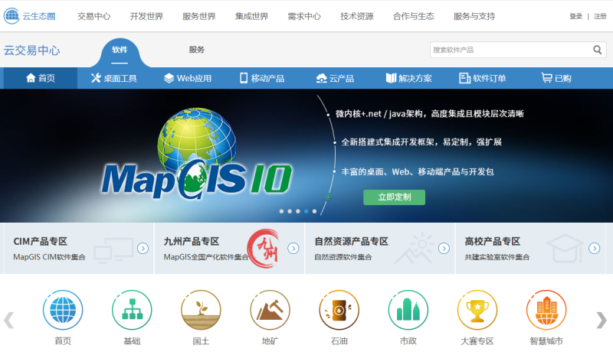Focus the 搜索软件产品 search field
The height and width of the screenshot is (355, 613).
[x=509, y=50]
